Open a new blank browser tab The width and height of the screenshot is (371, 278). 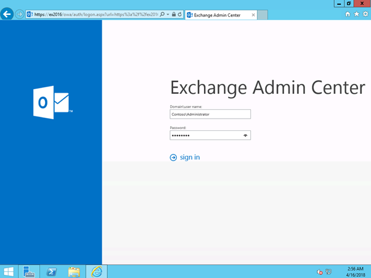pyautogui.click(x=263, y=15)
